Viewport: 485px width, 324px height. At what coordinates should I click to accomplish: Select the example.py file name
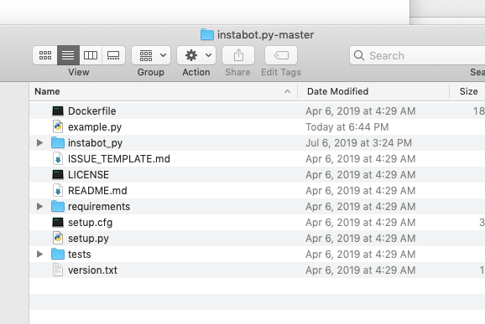[x=95, y=127]
